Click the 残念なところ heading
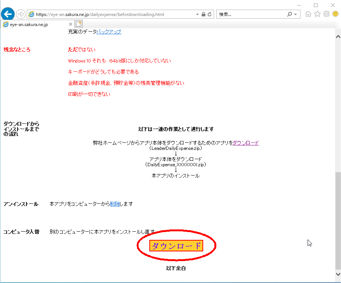Screen dimensions: 341x283 [x=17, y=49]
